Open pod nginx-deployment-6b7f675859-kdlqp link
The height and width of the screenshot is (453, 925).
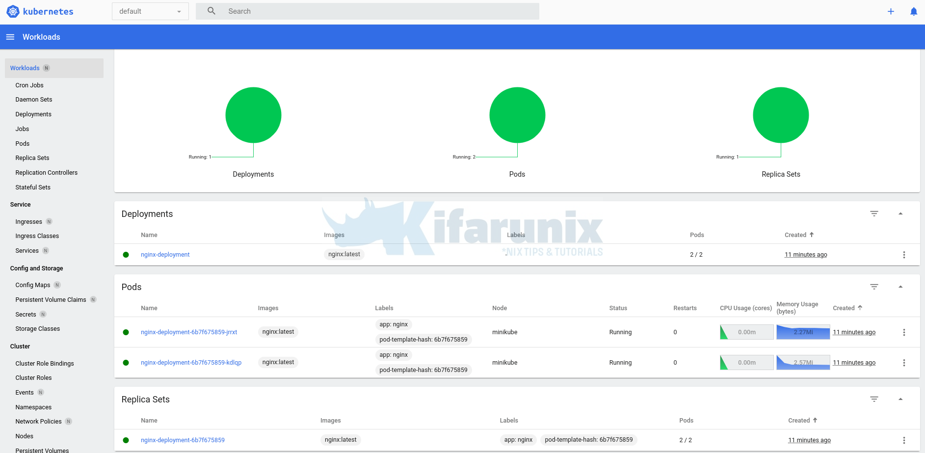pos(191,363)
